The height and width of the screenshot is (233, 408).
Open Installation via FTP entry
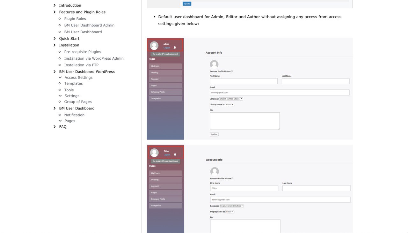tap(81, 65)
